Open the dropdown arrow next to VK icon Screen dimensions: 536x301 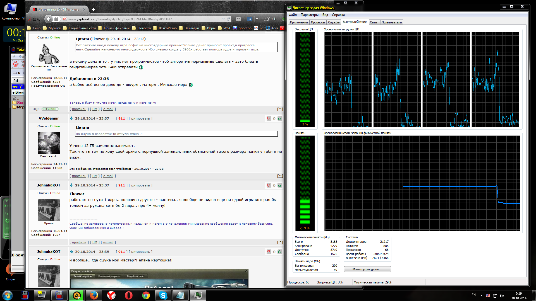[257, 19]
